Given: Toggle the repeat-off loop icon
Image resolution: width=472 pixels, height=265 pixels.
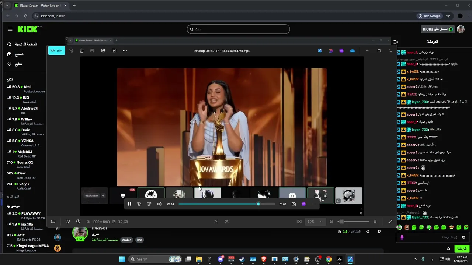Looking at the screenshot, I should [294, 204].
